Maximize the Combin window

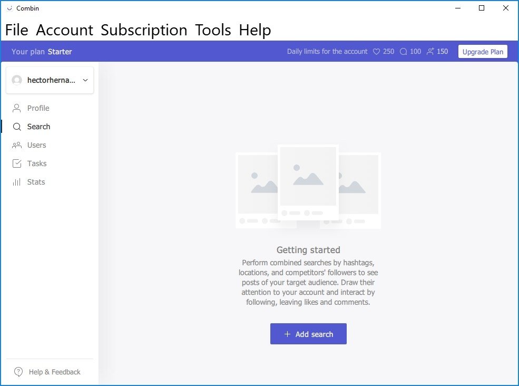coord(482,8)
